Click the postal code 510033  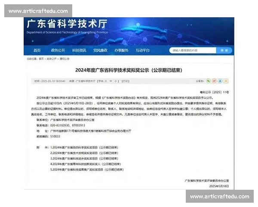(x=55, y=136)
